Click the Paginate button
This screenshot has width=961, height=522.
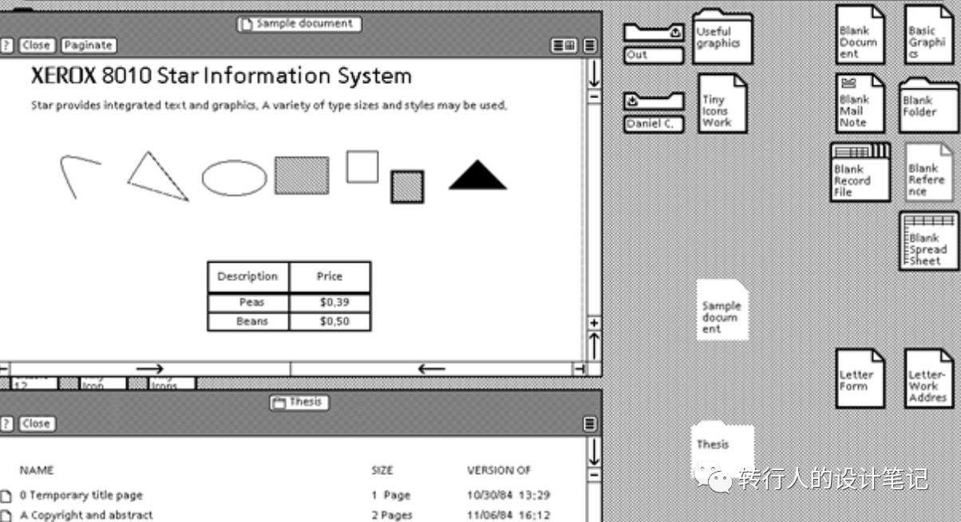[89, 45]
